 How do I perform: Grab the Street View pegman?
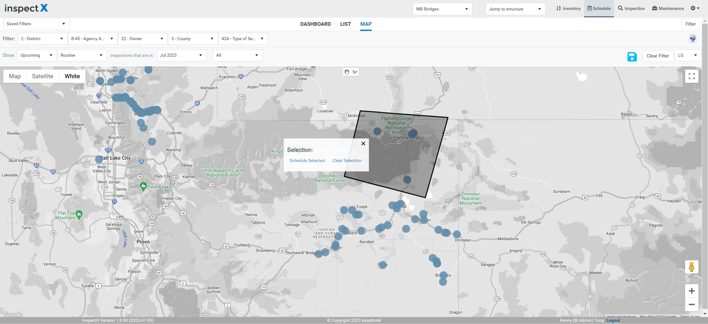[692, 267]
